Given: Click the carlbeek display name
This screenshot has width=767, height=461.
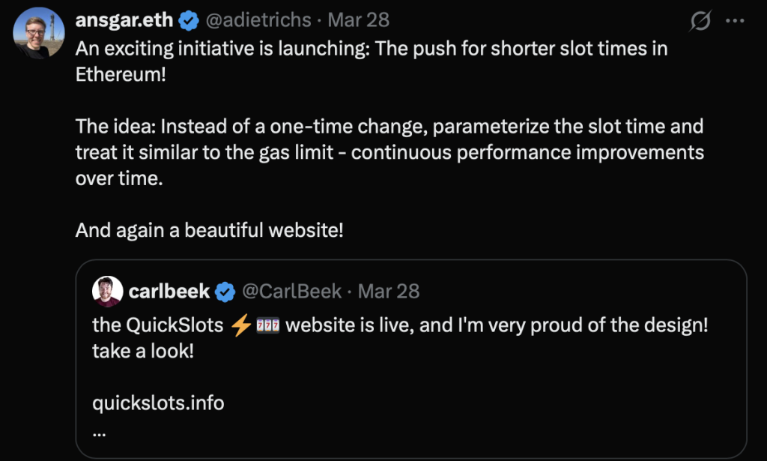Looking at the screenshot, I should point(169,292).
